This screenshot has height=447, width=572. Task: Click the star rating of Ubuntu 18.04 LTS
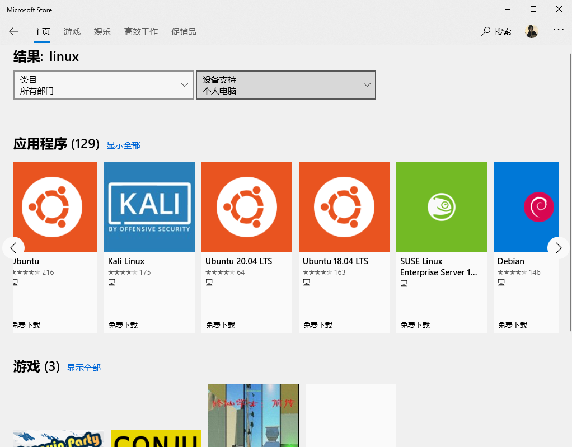click(317, 272)
